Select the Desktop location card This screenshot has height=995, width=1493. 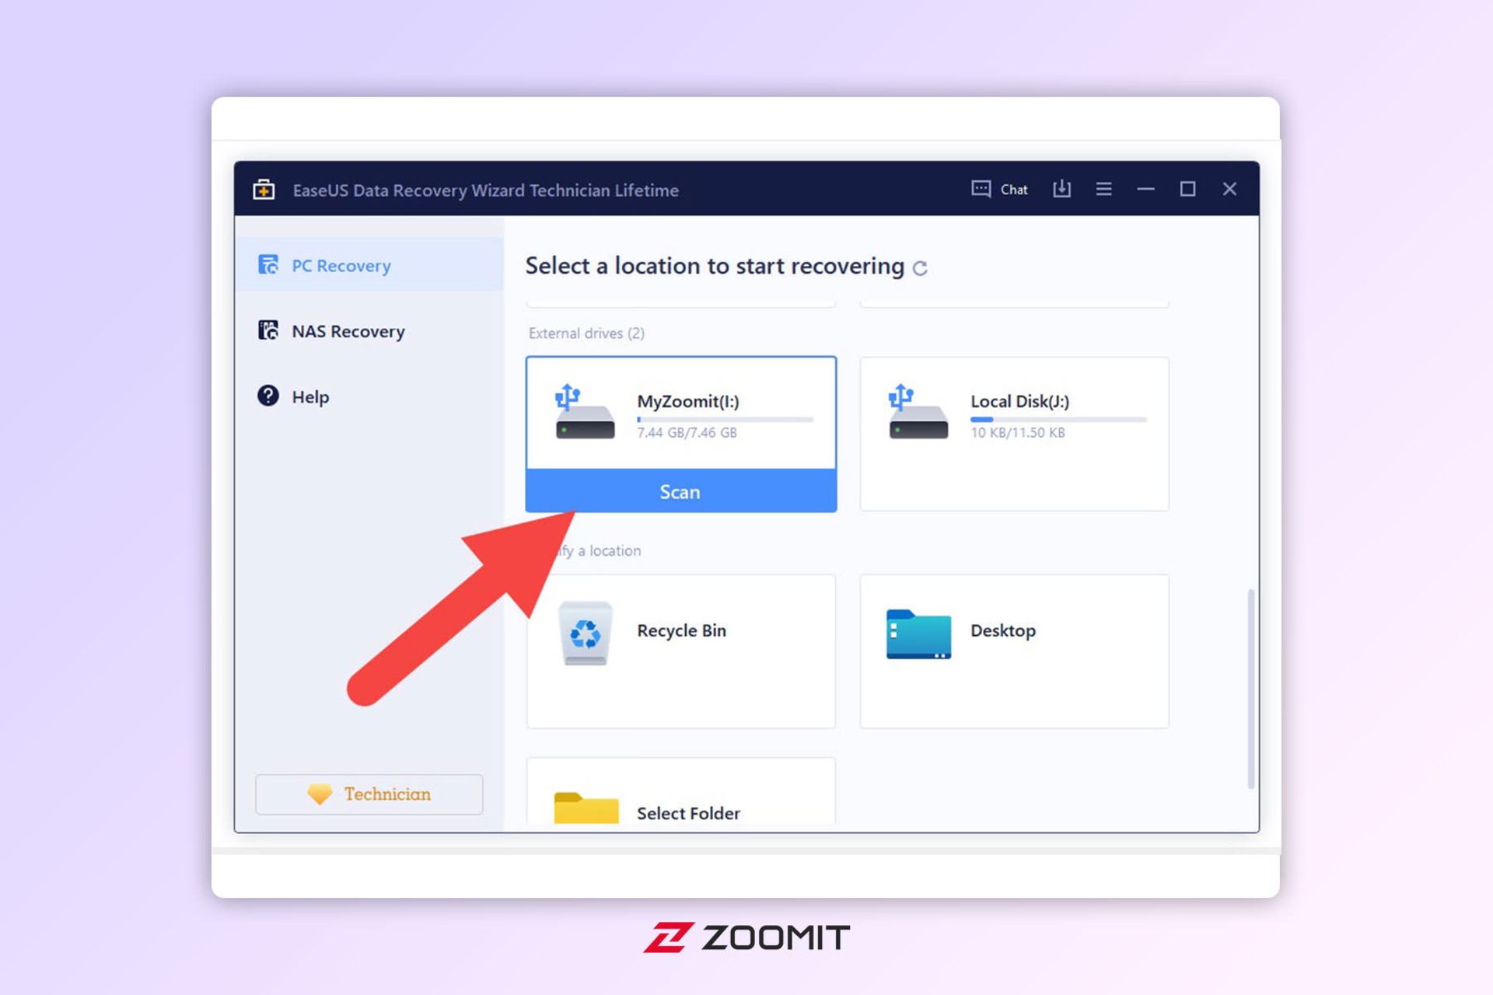click(x=1014, y=651)
